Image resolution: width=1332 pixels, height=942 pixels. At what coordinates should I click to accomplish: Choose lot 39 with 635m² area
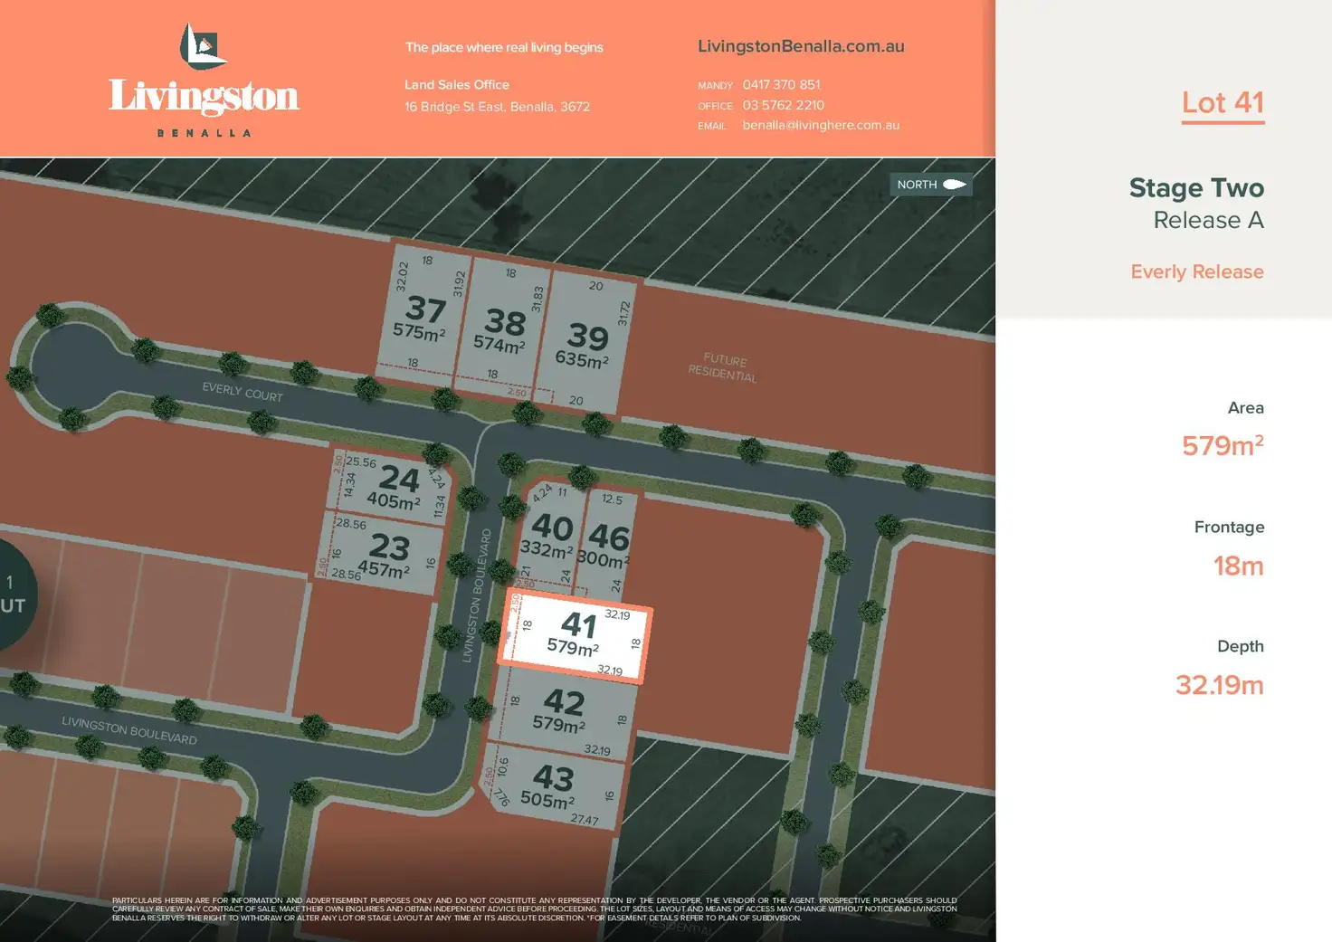(x=585, y=346)
